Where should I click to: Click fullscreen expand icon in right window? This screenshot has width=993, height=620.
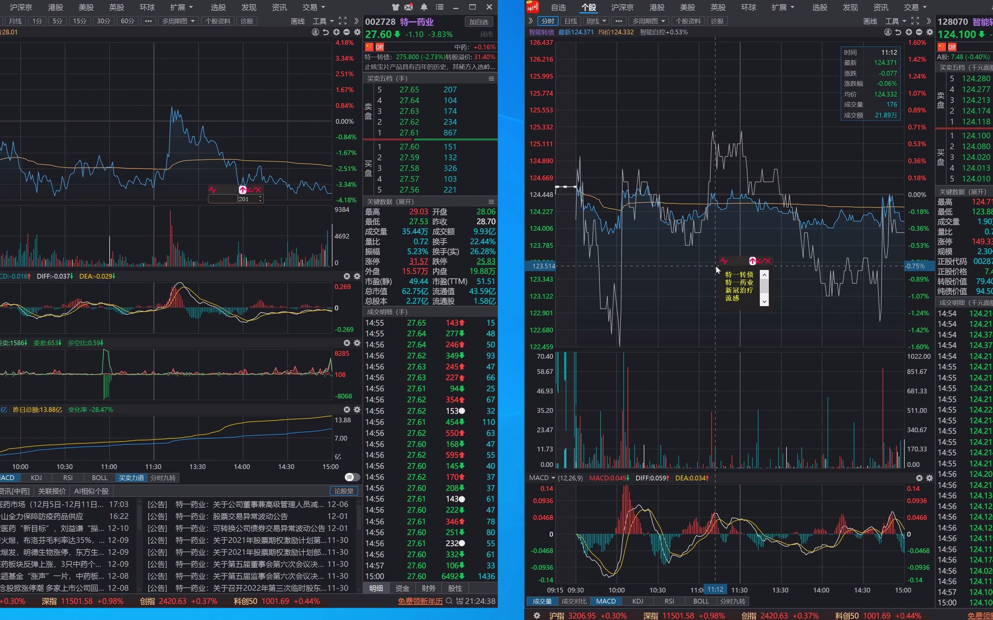pyautogui.click(x=915, y=21)
